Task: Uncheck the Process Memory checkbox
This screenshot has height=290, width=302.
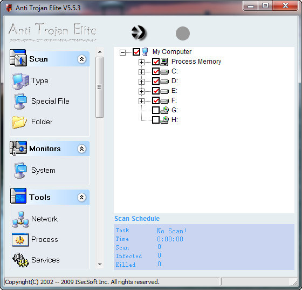Action: pyautogui.click(x=156, y=62)
